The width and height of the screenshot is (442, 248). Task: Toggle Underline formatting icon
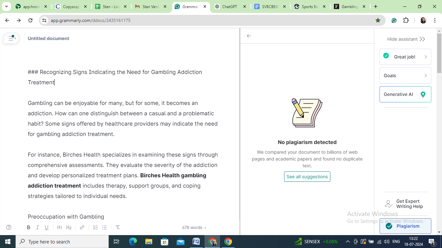click(47, 227)
